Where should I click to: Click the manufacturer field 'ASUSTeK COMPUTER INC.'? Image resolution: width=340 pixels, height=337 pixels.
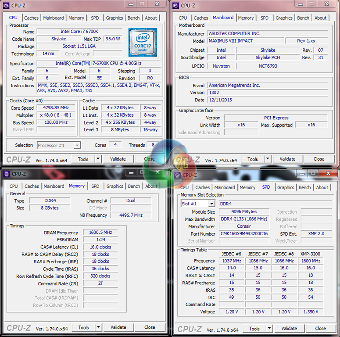(268, 33)
